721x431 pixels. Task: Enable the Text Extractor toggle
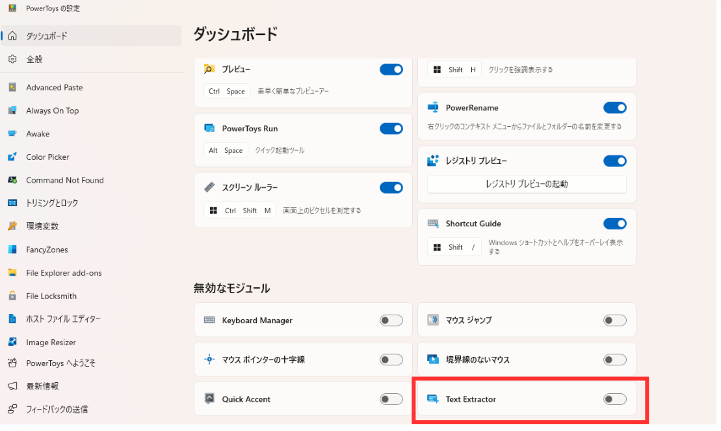point(615,398)
